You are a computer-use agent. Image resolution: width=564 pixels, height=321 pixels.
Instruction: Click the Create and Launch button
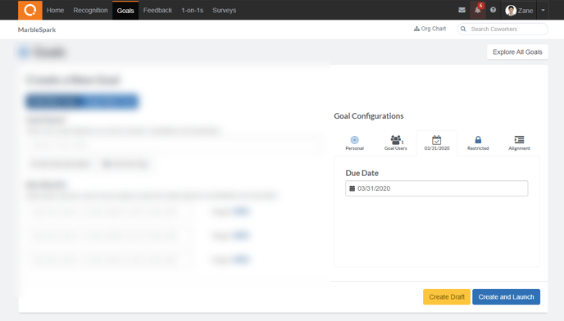click(x=506, y=297)
